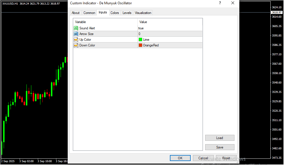Switch to the About tab

(76, 13)
